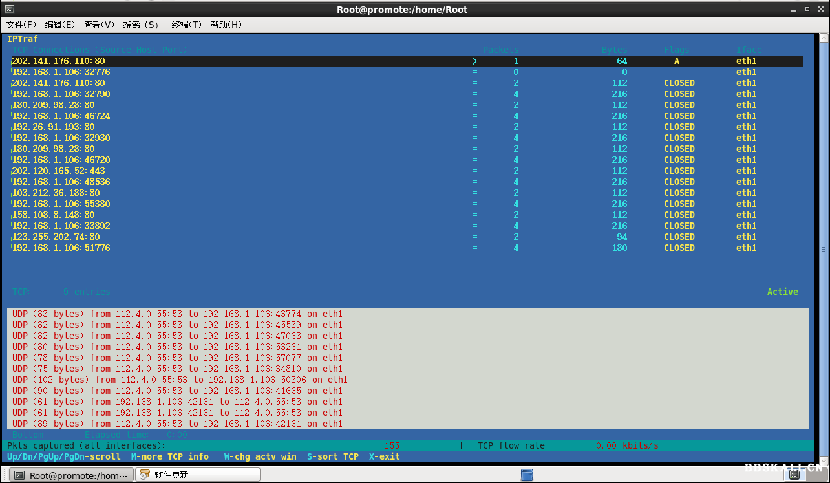
Task: Open the 查看(V) menu
Action: [x=99, y=25]
